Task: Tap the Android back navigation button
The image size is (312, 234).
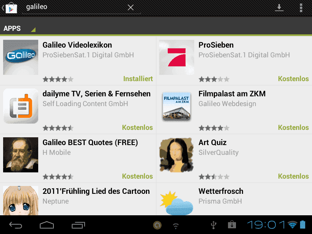Action: 16,225
